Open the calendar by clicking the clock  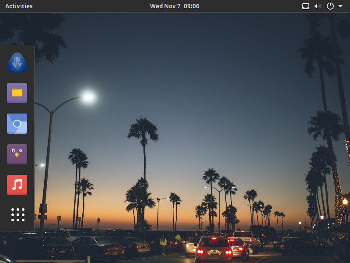175,6
